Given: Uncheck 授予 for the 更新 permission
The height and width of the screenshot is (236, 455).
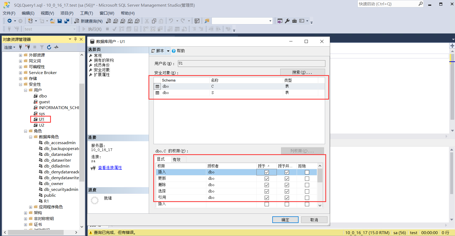Looking at the screenshot, I should pos(267,179).
